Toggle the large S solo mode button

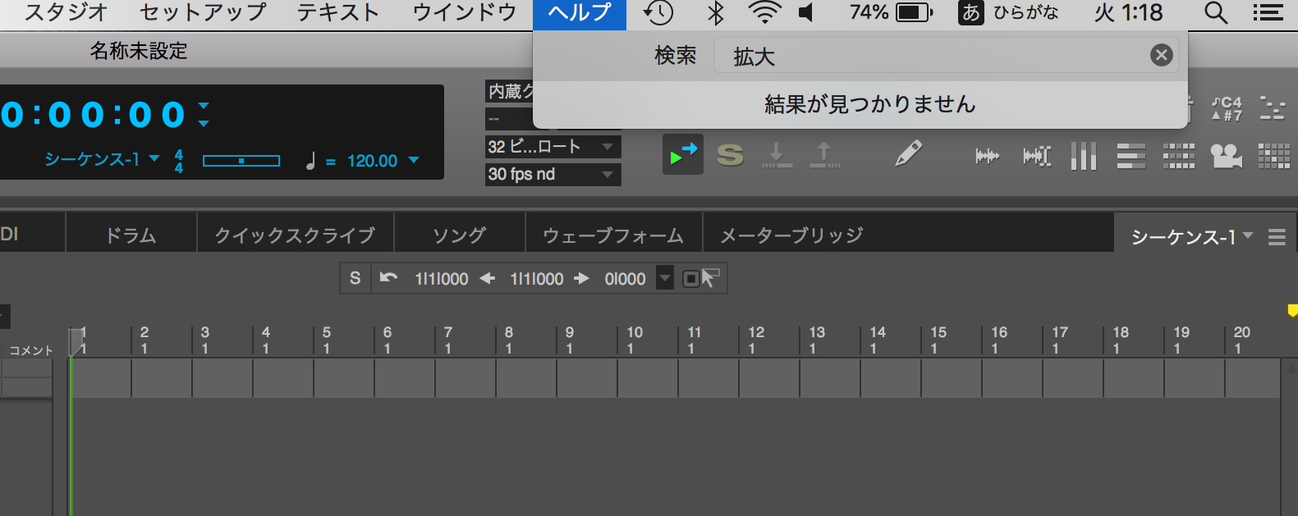coord(730,154)
